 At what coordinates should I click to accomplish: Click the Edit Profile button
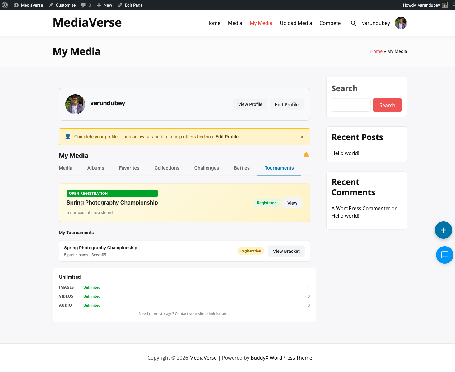click(286, 105)
